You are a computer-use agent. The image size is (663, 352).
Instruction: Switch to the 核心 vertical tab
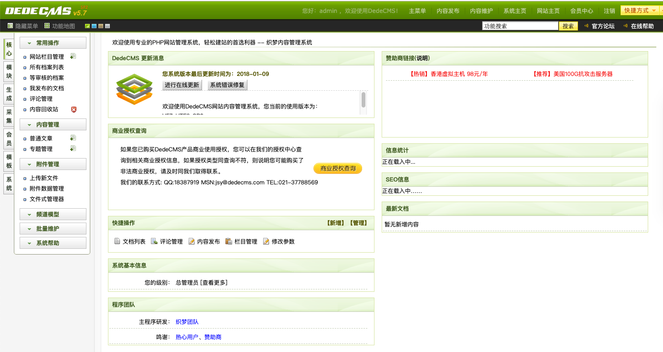click(9, 49)
